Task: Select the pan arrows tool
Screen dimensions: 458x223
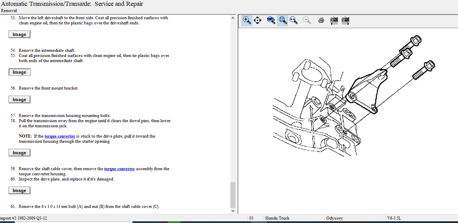Action: [x=257, y=20]
